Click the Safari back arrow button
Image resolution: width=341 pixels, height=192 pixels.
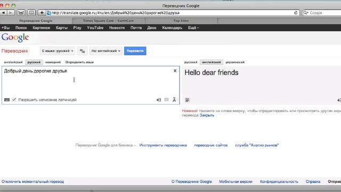pos(3,13)
